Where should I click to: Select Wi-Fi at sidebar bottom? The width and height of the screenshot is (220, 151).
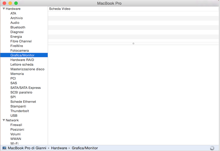(x=15, y=143)
